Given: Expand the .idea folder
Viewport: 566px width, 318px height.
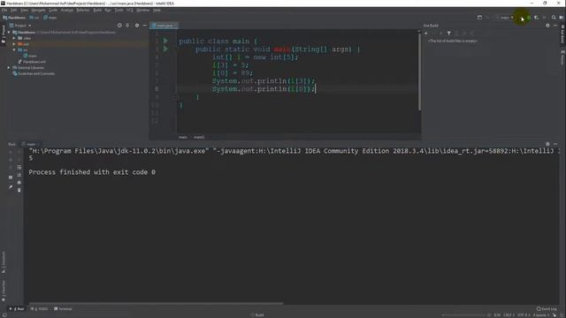Looking at the screenshot, I should point(14,38).
